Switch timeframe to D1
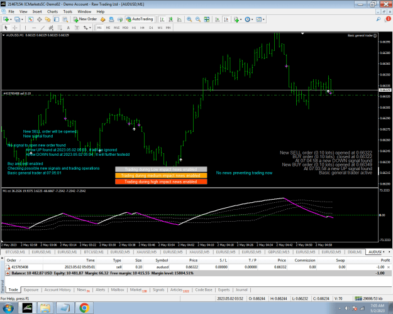 pyautogui.click(x=151, y=28)
